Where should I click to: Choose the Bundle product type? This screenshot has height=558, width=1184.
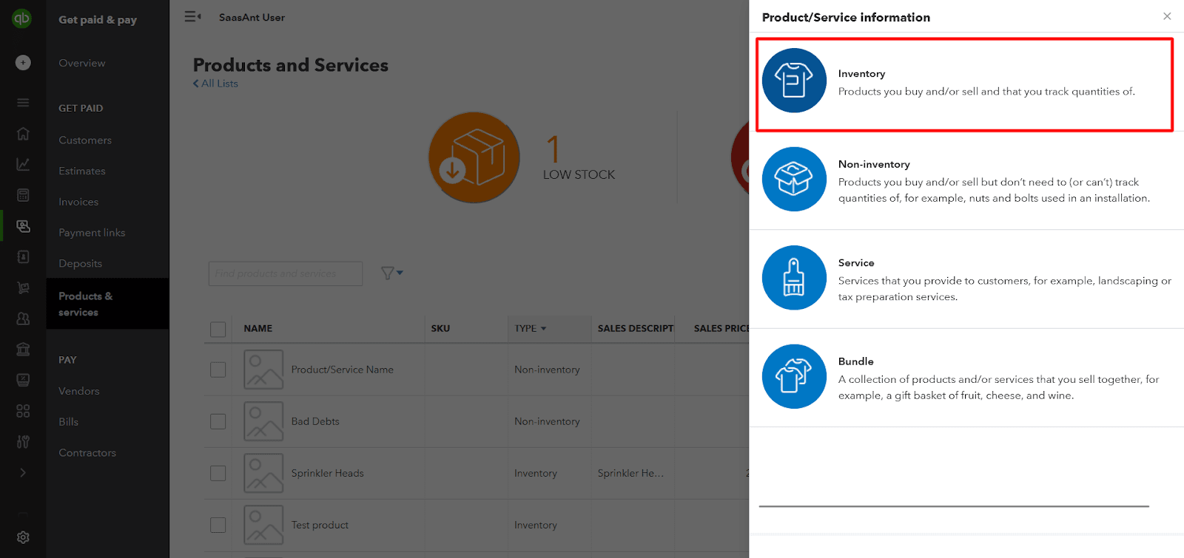tap(966, 378)
